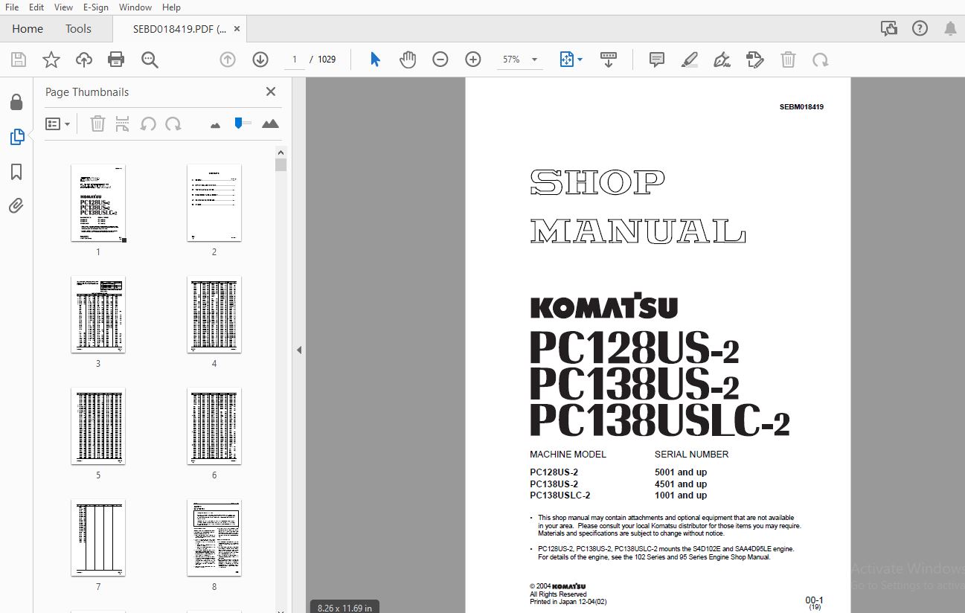Open the share comment icon at top right
965x613 pixels.
point(889,29)
